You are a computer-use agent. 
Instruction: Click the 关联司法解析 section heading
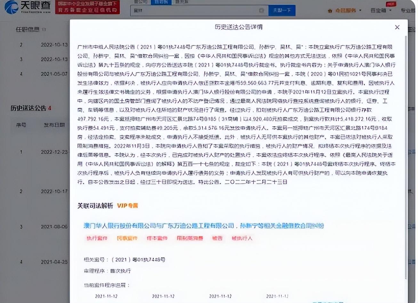point(95,206)
